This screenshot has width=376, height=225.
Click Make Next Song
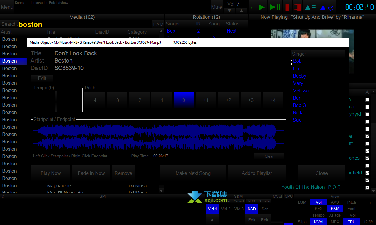[x=193, y=173]
